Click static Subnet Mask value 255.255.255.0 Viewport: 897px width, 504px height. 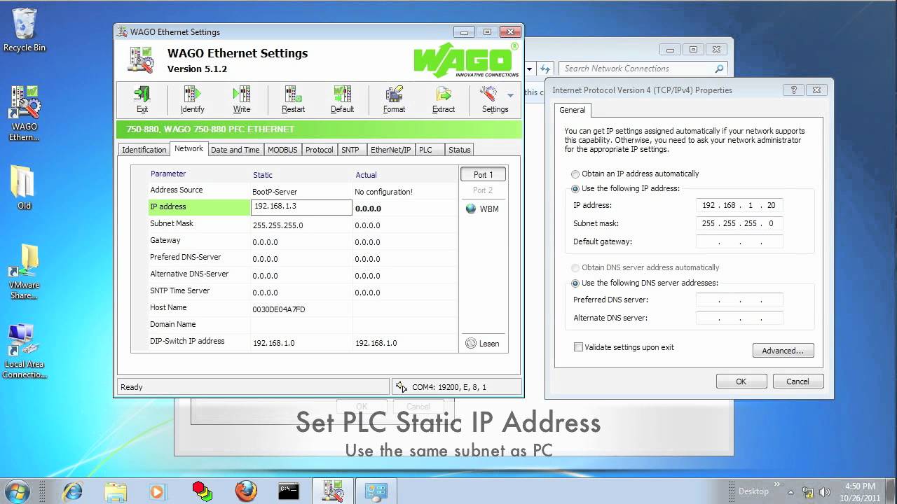click(278, 225)
